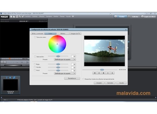Click the new project file icon in toolbar
This screenshot has width=157, height=114.
(11, 17)
